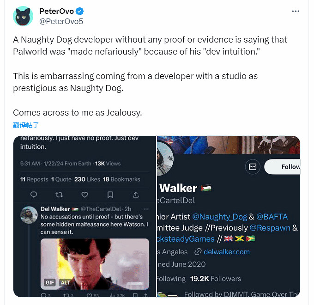
Task: Click the heart like icon in screenshot
Action: (85, 195)
